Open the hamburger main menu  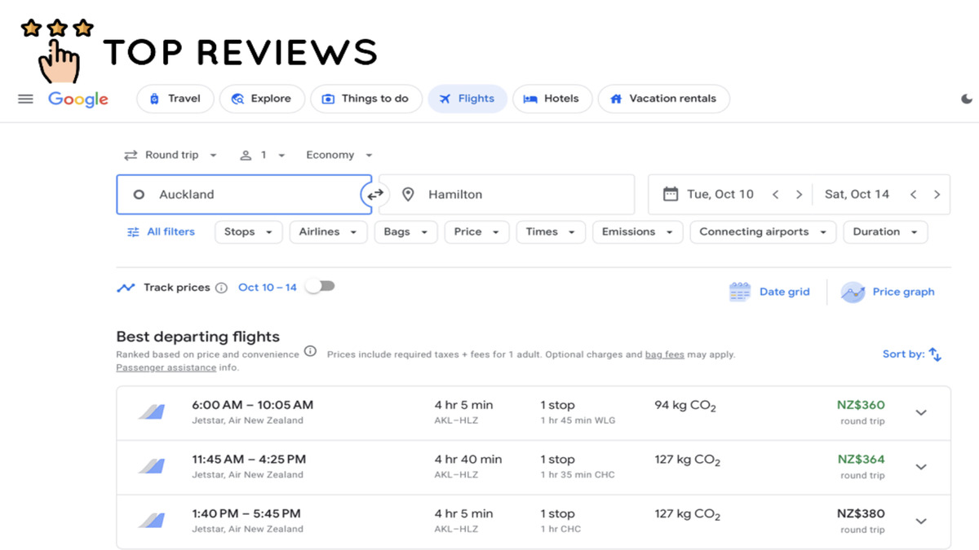click(25, 99)
